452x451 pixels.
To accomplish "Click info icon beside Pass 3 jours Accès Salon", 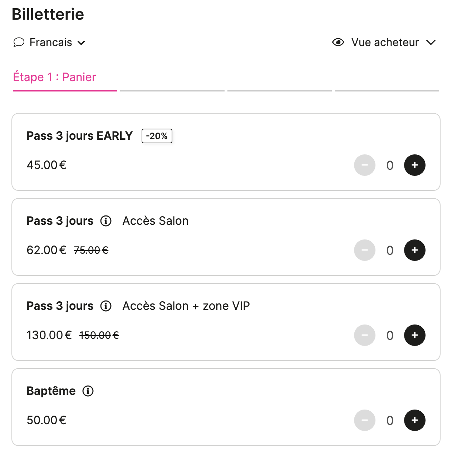I will 106,221.
